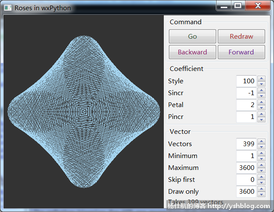The height and width of the screenshot is (212, 274).
Task: Focus the Draw only input field showing 3600
Action: 246,192
